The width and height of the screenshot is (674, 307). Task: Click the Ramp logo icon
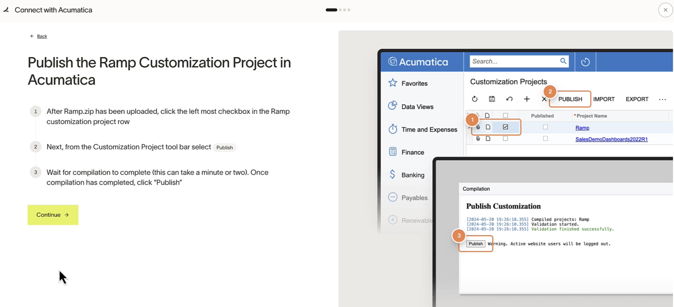tap(7, 10)
